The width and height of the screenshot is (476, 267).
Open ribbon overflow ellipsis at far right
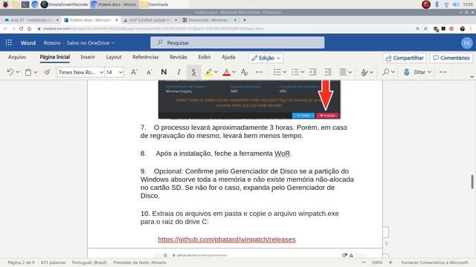coord(443,72)
